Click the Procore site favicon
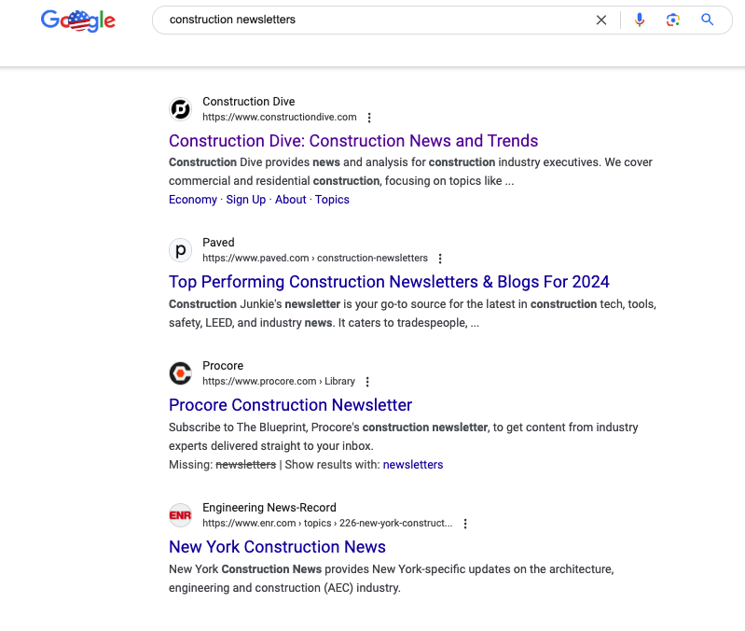Screen dimensions: 745x631 pos(180,373)
